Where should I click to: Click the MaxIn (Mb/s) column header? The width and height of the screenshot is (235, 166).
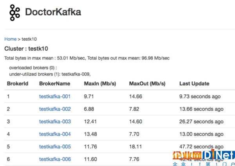click(x=100, y=83)
